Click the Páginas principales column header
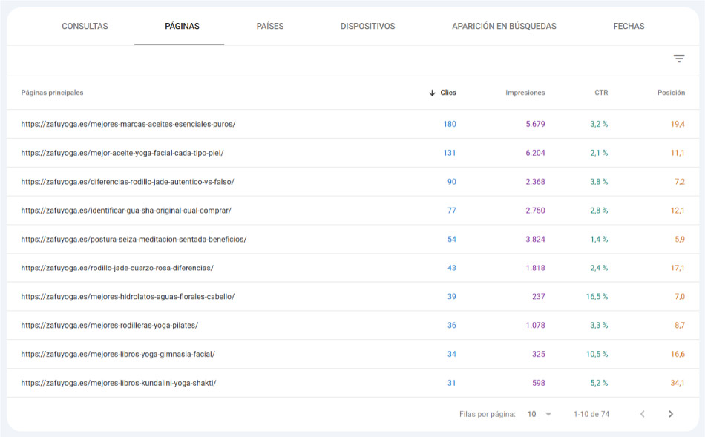The height and width of the screenshot is (437, 705). [x=52, y=93]
